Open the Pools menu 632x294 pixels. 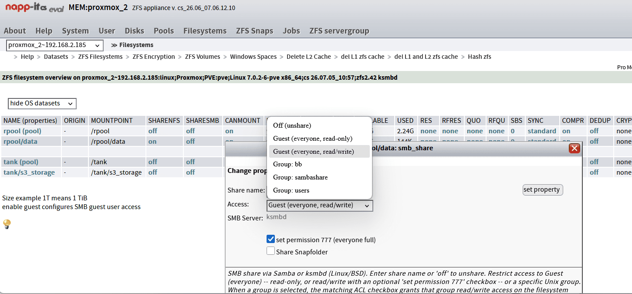[164, 31]
